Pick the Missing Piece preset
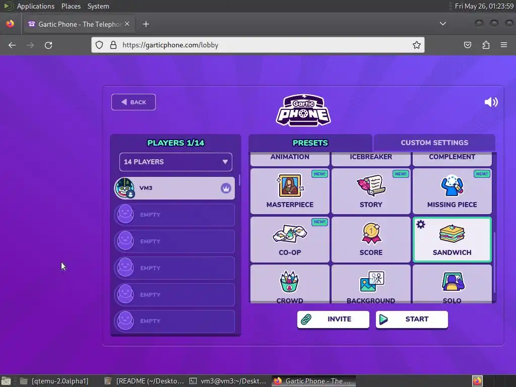516x387 pixels. tap(452, 191)
